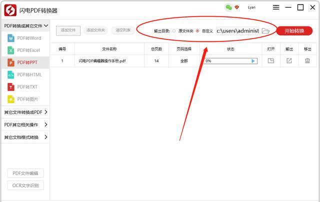
Task: Click the PPT file icon in sidebar
Action: (11, 62)
